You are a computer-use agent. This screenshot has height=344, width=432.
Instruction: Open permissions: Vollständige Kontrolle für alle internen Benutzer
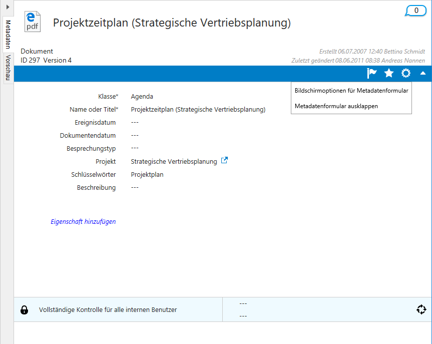[x=108, y=310]
